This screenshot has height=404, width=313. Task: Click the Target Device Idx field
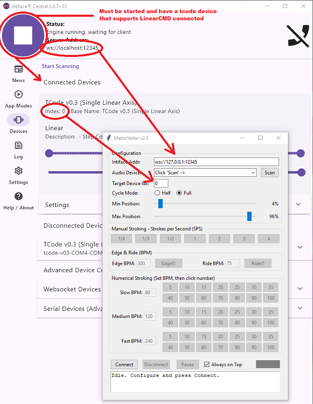(161, 183)
